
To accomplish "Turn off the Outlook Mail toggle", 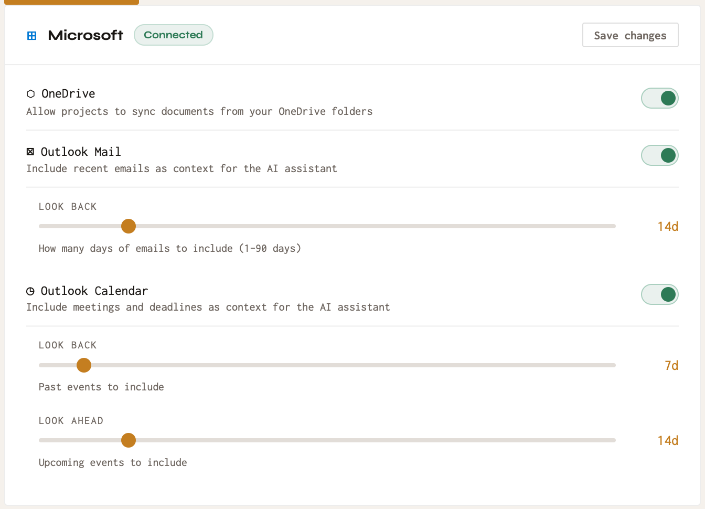I will (x=660, y=155).
